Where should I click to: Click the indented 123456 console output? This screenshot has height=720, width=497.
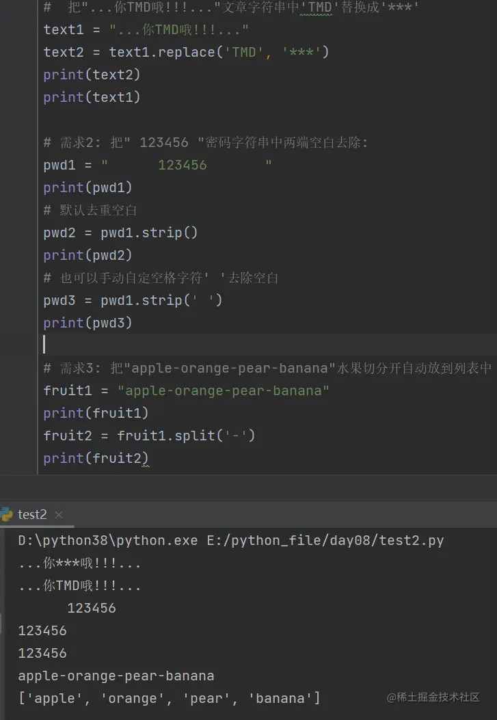[x=92, y=608]
